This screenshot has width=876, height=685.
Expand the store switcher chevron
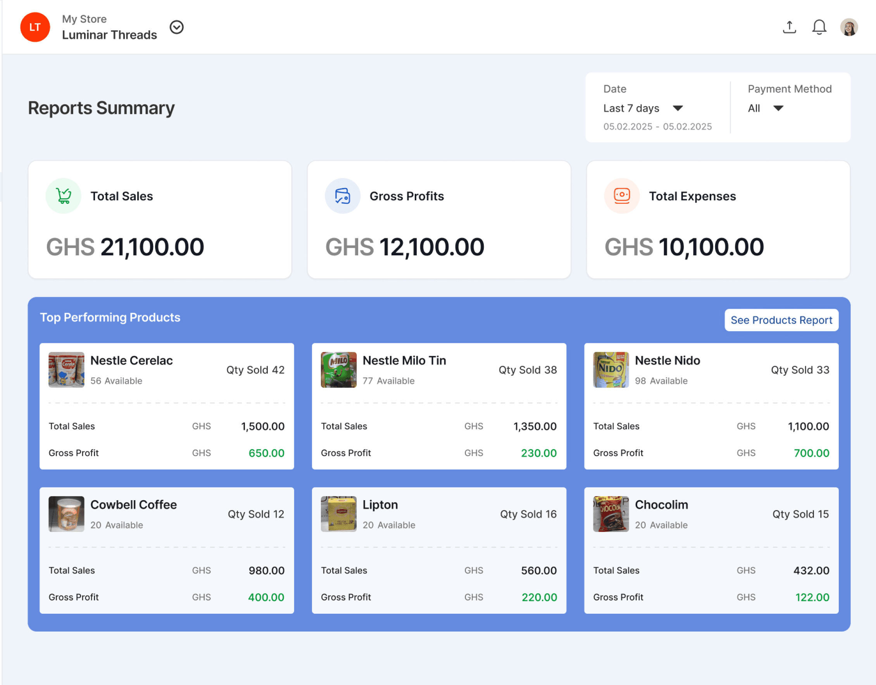[177, 27]
